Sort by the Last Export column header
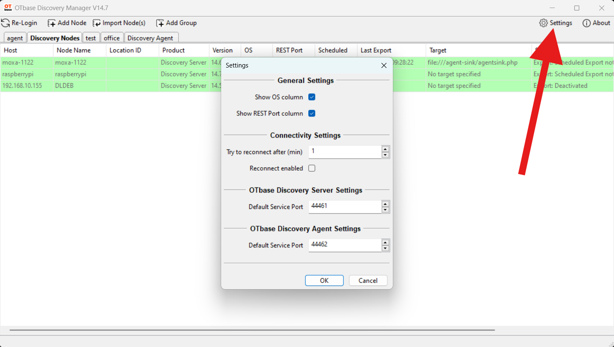This screenshot has width=614, height=347. click(x=392, y=50)
